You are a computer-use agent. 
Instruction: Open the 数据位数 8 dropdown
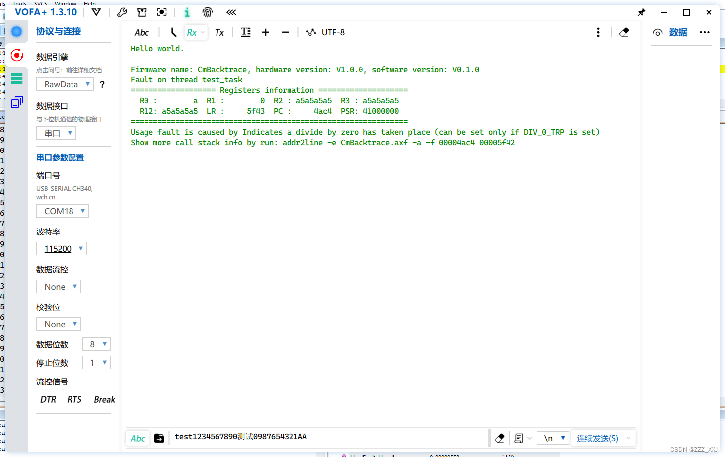97,344
